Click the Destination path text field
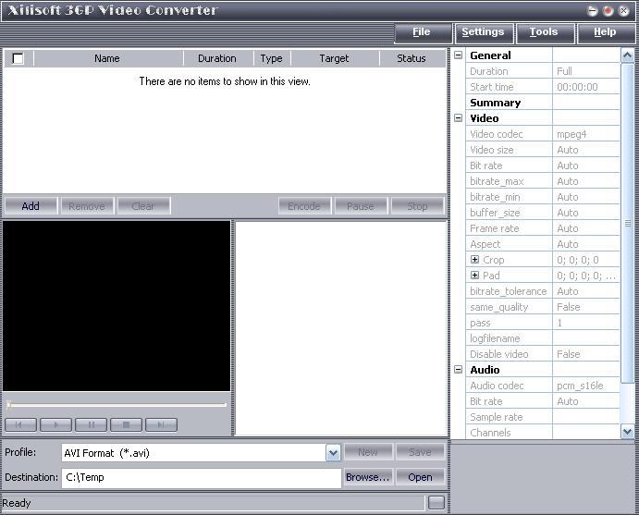 pos(201,477)
